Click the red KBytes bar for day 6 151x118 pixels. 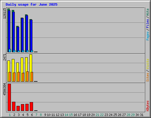click(x=32, y=106)
